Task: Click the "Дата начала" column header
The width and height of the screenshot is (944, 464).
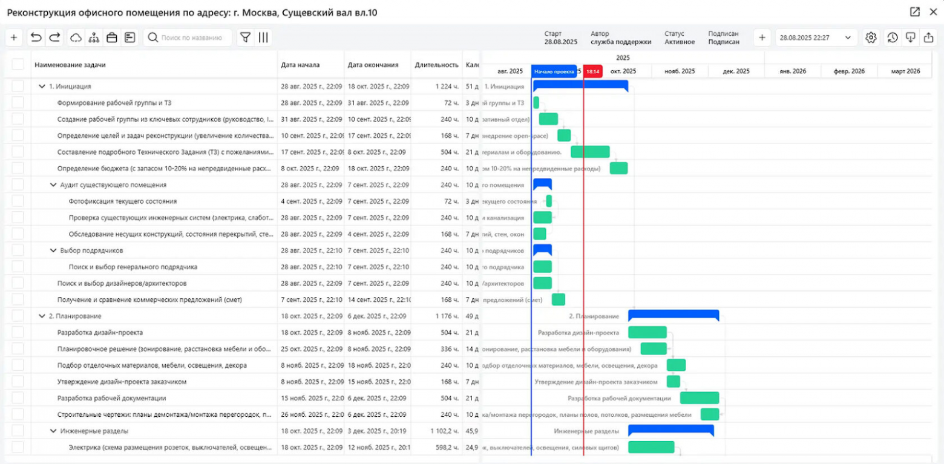Action: click(300, 65)
